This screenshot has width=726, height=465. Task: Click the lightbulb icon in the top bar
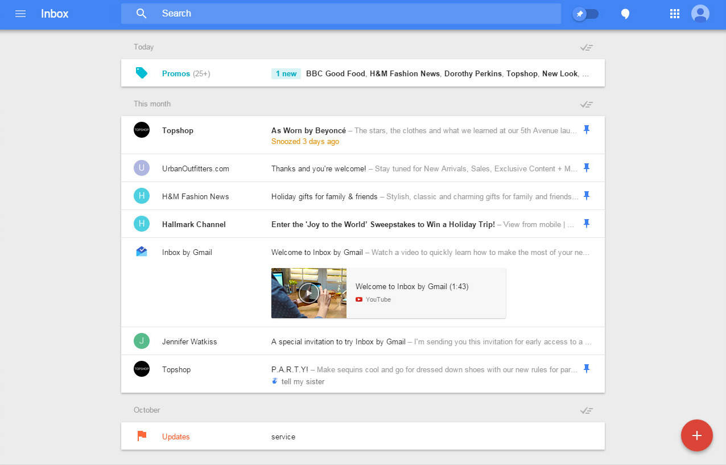625,14
